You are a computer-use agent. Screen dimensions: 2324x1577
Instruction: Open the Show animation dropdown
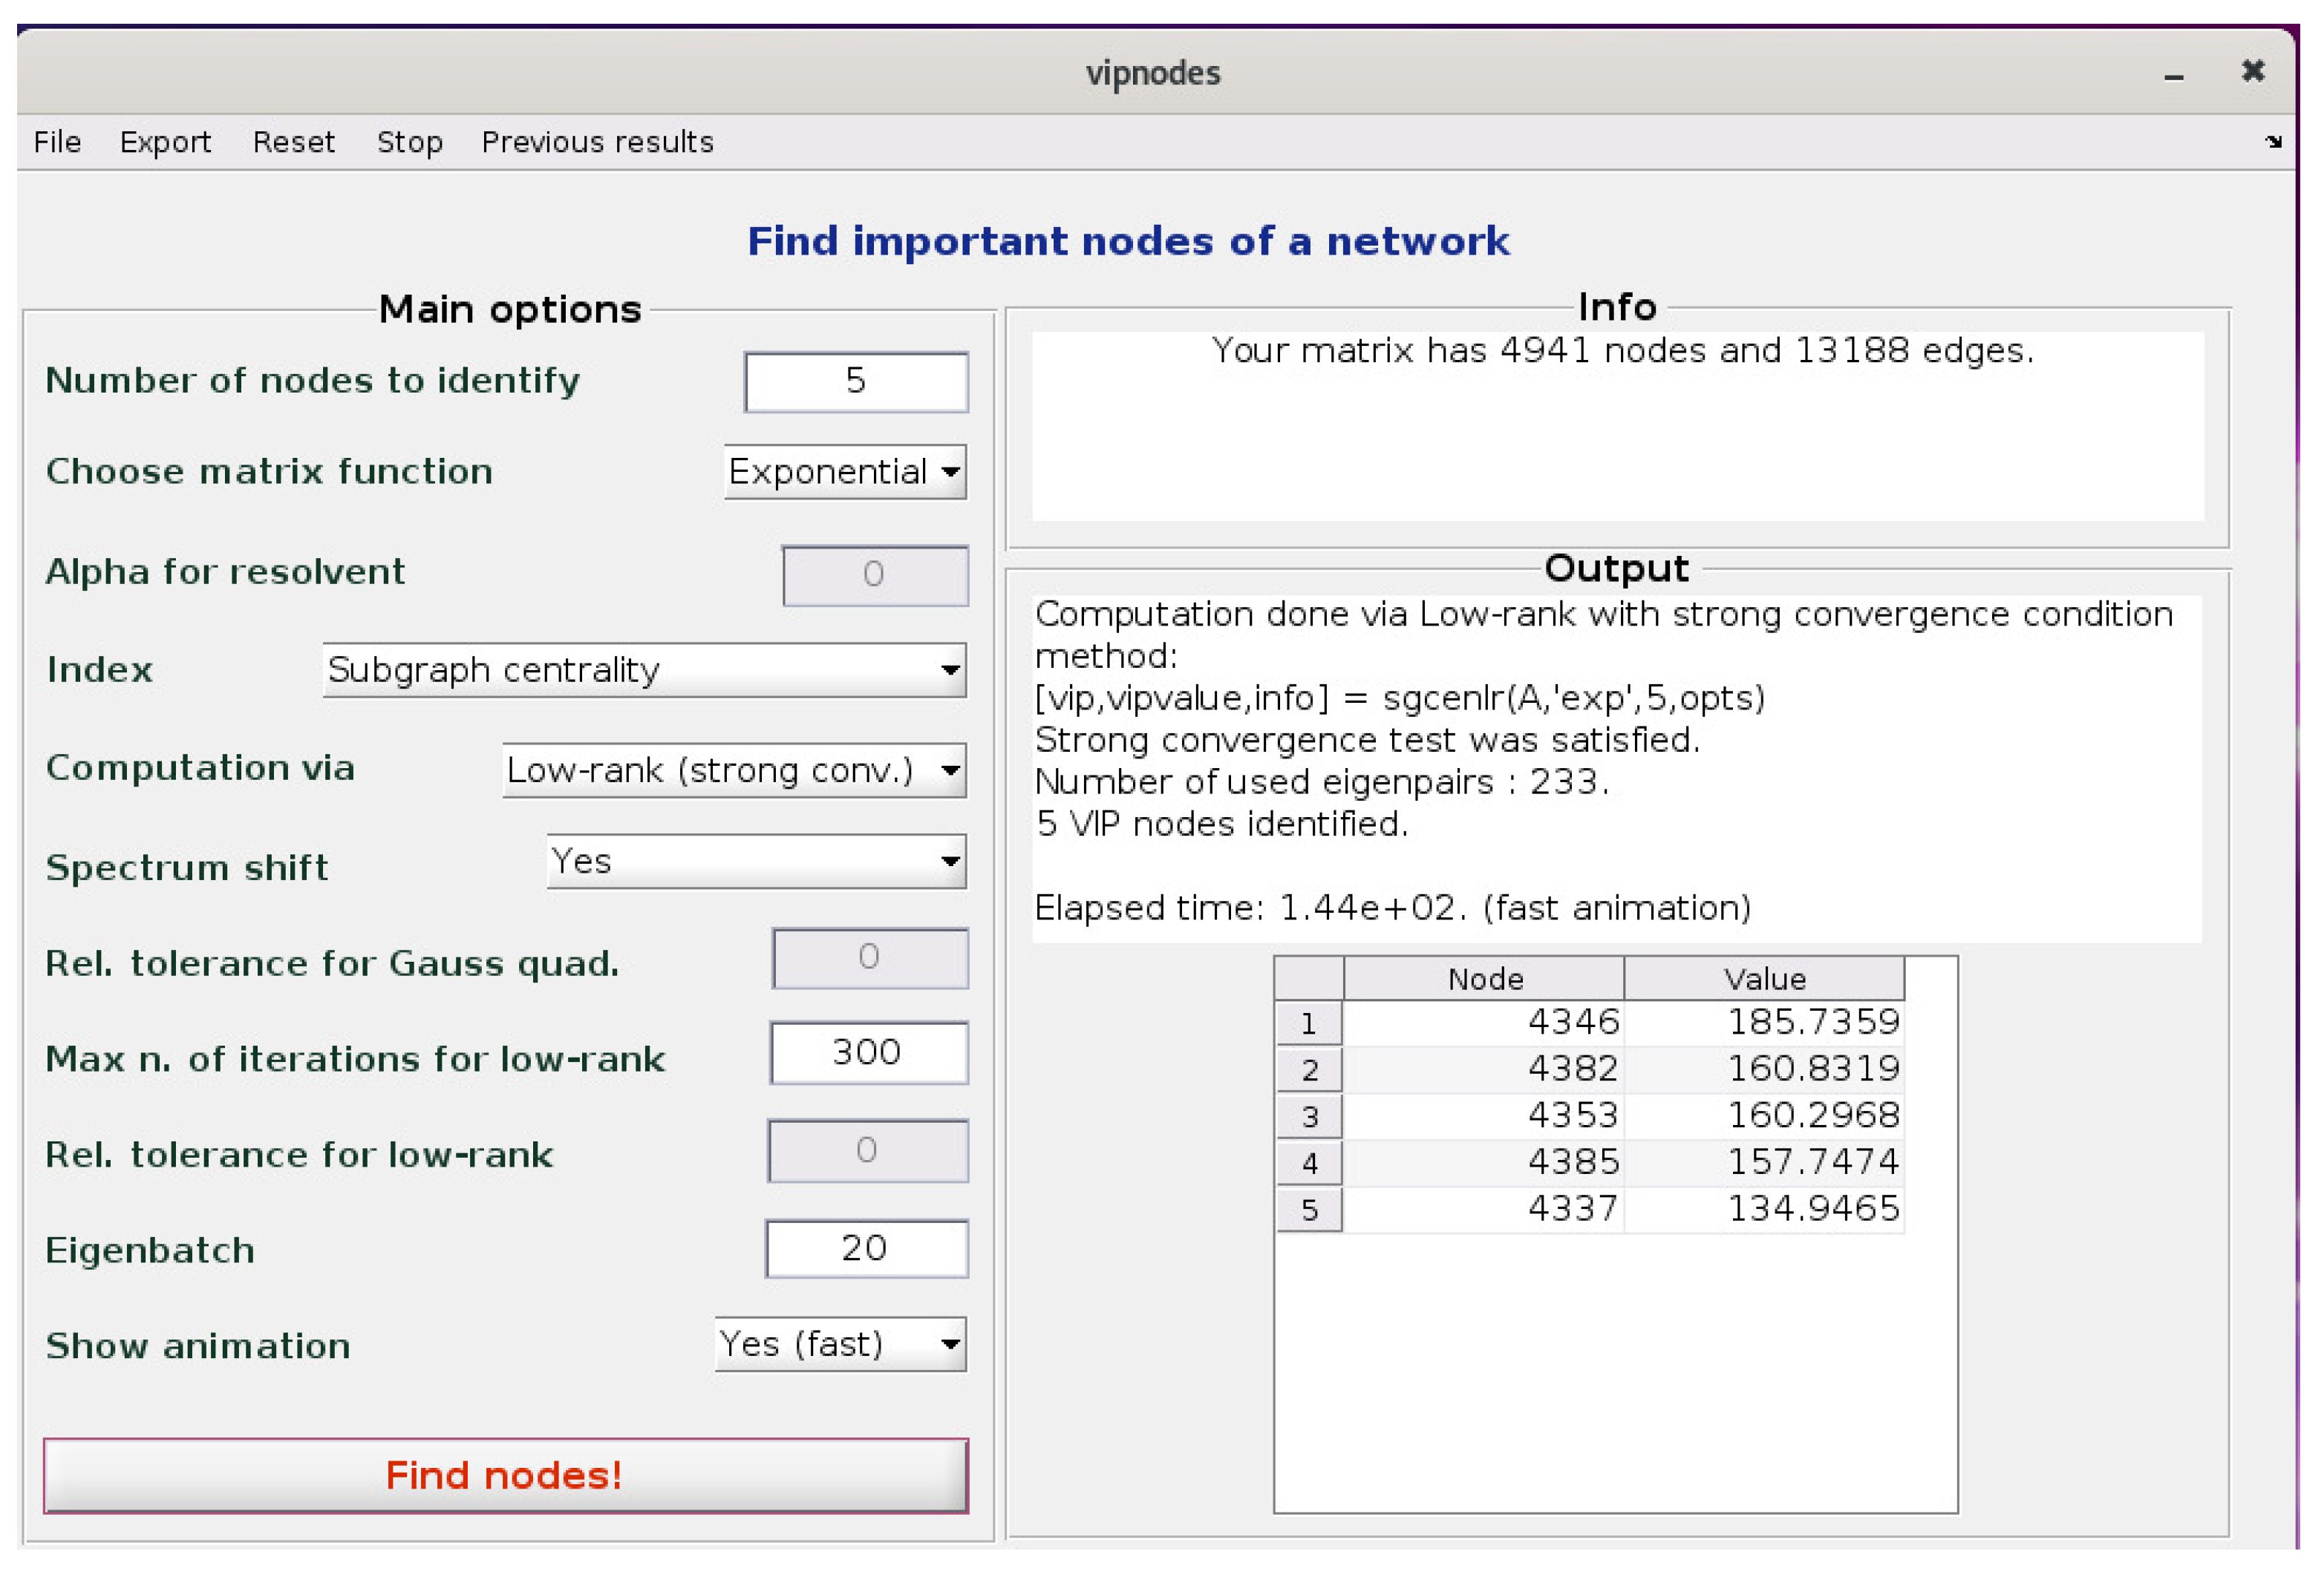pos(840,1344)
